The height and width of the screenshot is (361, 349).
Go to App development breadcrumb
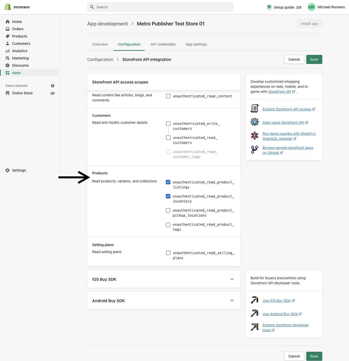pyautogui.click(x=107, y=24)
